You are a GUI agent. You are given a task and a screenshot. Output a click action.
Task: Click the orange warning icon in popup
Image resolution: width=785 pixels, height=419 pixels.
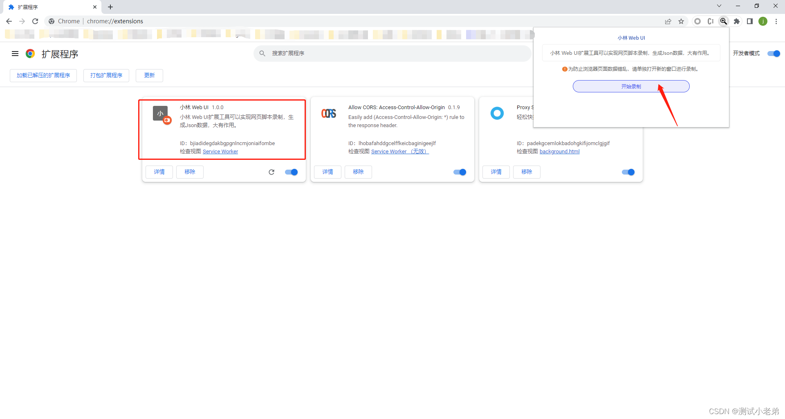(565, 69)
